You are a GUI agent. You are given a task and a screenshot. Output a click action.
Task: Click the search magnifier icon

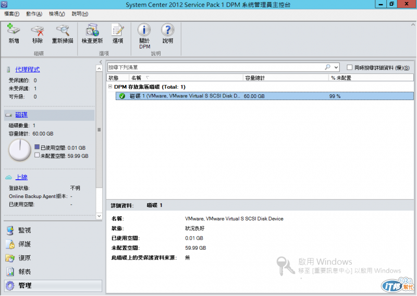(328, 67)
